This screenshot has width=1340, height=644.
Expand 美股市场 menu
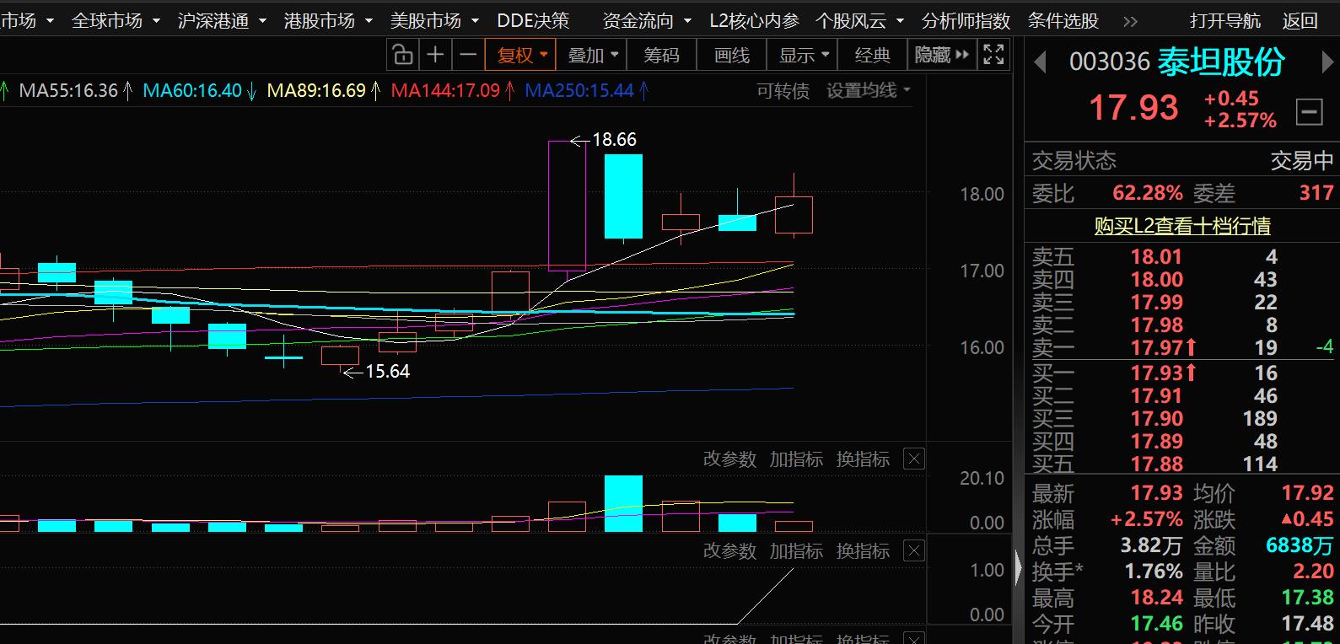[x=435, y=21]
